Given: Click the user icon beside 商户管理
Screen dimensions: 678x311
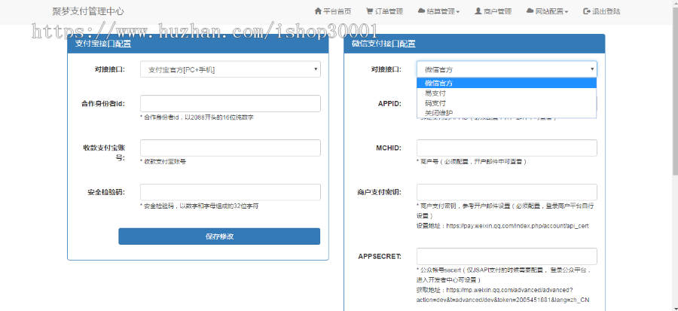Looking at the screenshot, I should 478,11.
